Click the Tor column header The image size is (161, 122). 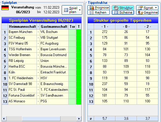pyautogui.click(x=72, y=26)
